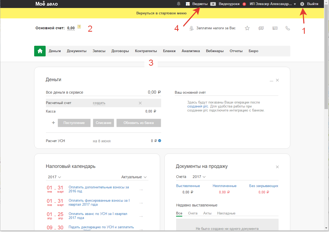Screen dimensions: 329x232
Task: Click the phone call icon
Action: coord(288,28)
